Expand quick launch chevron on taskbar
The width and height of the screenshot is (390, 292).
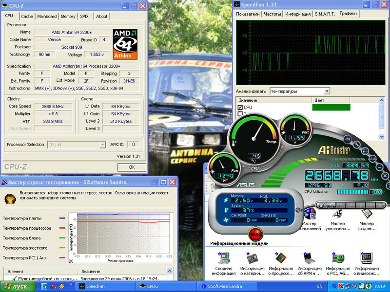(70, 285)
